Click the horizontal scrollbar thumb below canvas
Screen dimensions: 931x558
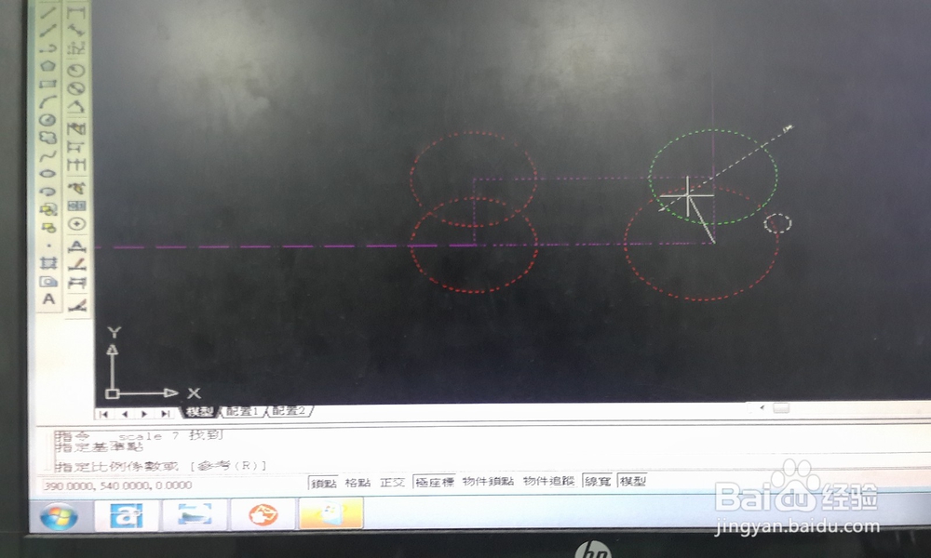781,408
